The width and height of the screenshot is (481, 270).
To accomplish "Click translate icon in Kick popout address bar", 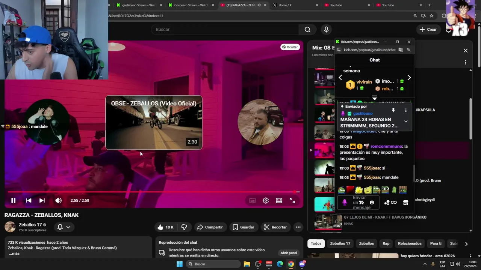I will (401, 50).
